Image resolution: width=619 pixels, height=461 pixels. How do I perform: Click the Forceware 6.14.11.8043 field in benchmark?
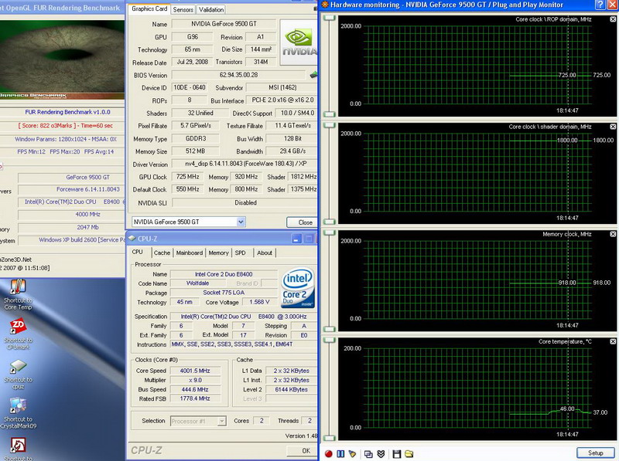click(x=71, y=189)
